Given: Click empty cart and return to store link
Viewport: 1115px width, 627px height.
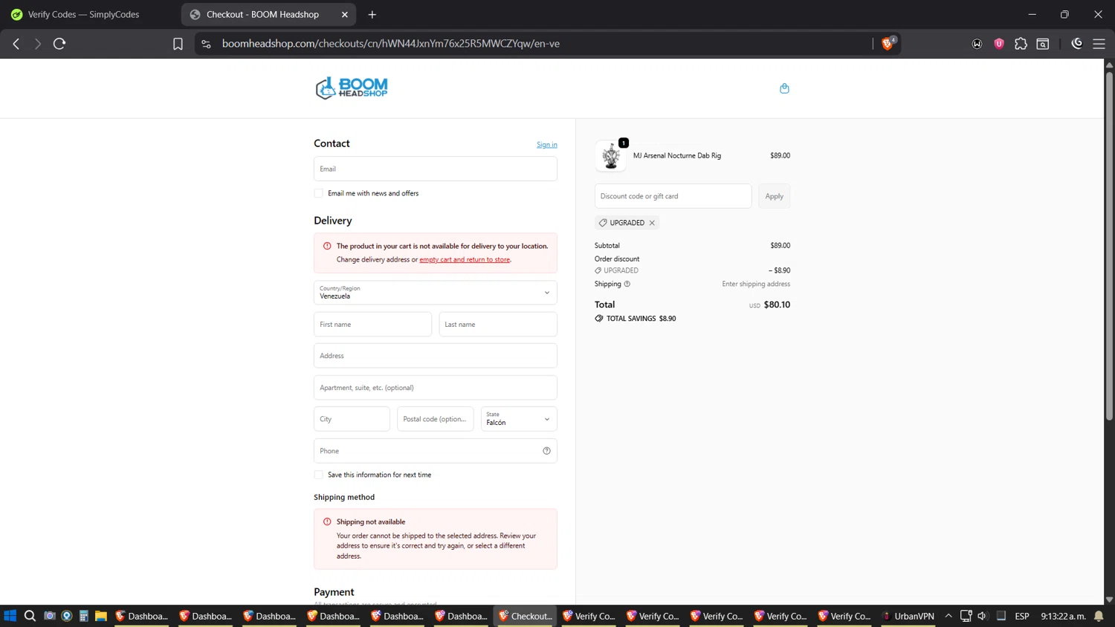Looking at the screenshot, I should [x=465, y=259].
